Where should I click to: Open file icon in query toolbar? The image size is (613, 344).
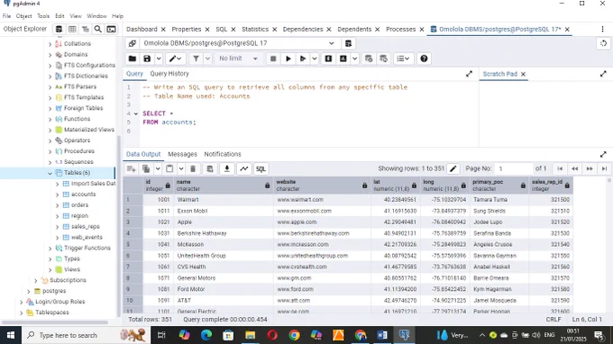click(x=133, y=59)
